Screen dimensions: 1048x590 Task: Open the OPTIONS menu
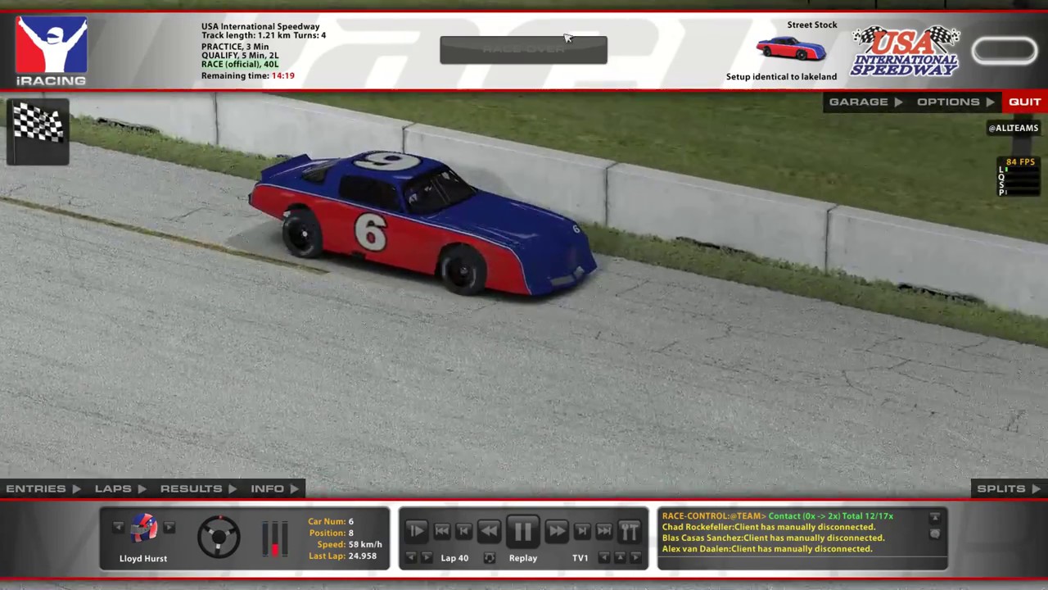pyautogui.click(x=955, y=102)
